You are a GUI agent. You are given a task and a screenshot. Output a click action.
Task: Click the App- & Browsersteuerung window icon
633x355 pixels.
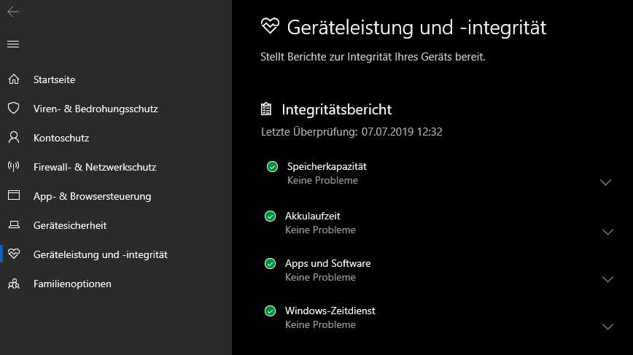point(14,195)
